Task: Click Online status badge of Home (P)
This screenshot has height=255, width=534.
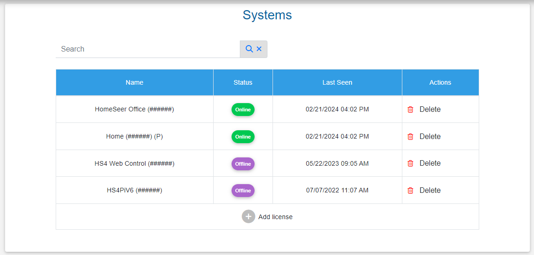Action: click(x=243, y=137)
